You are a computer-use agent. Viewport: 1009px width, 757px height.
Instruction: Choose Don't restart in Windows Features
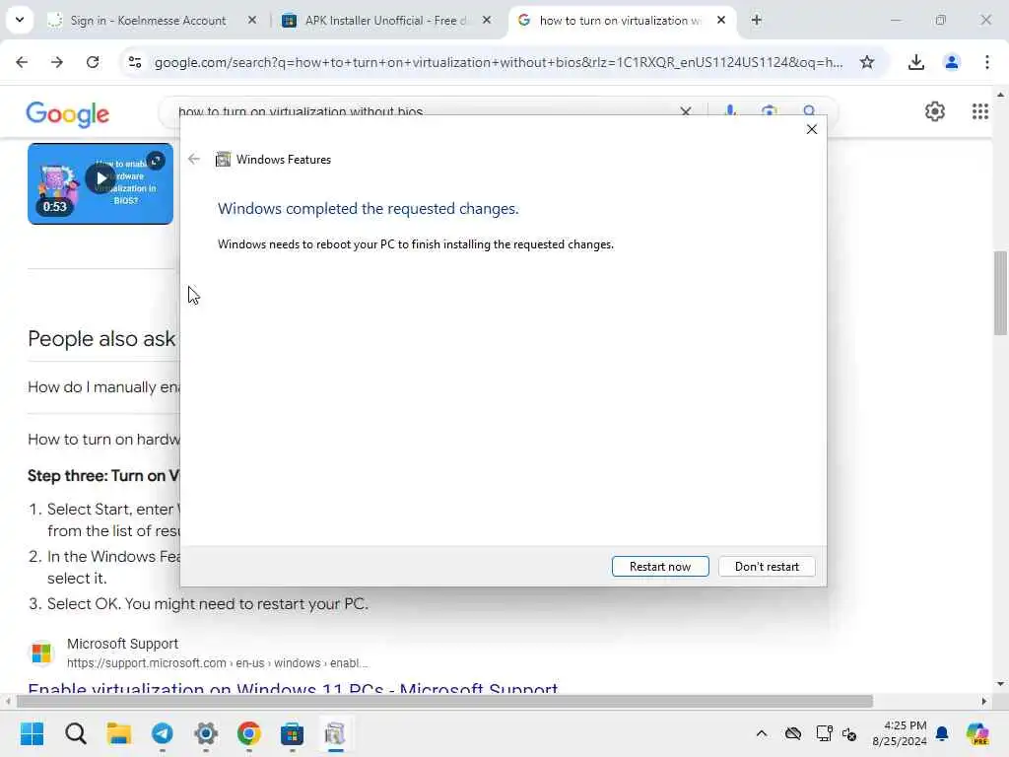(767, 567)
